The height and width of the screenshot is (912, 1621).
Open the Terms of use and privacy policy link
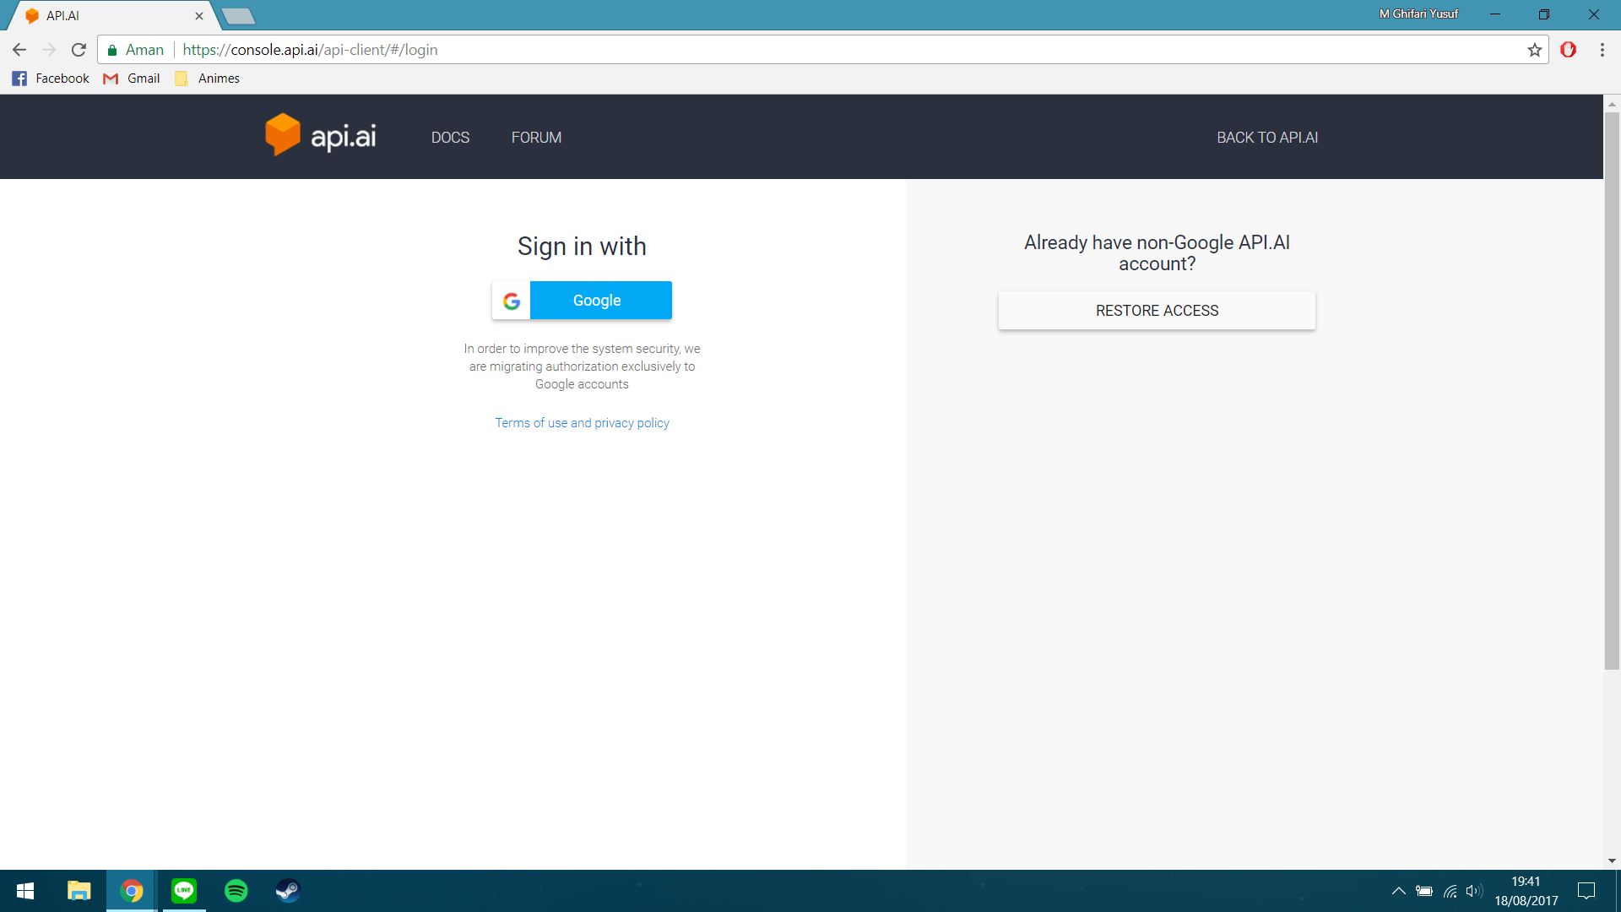pyautogui.click(x=582, y=423)
